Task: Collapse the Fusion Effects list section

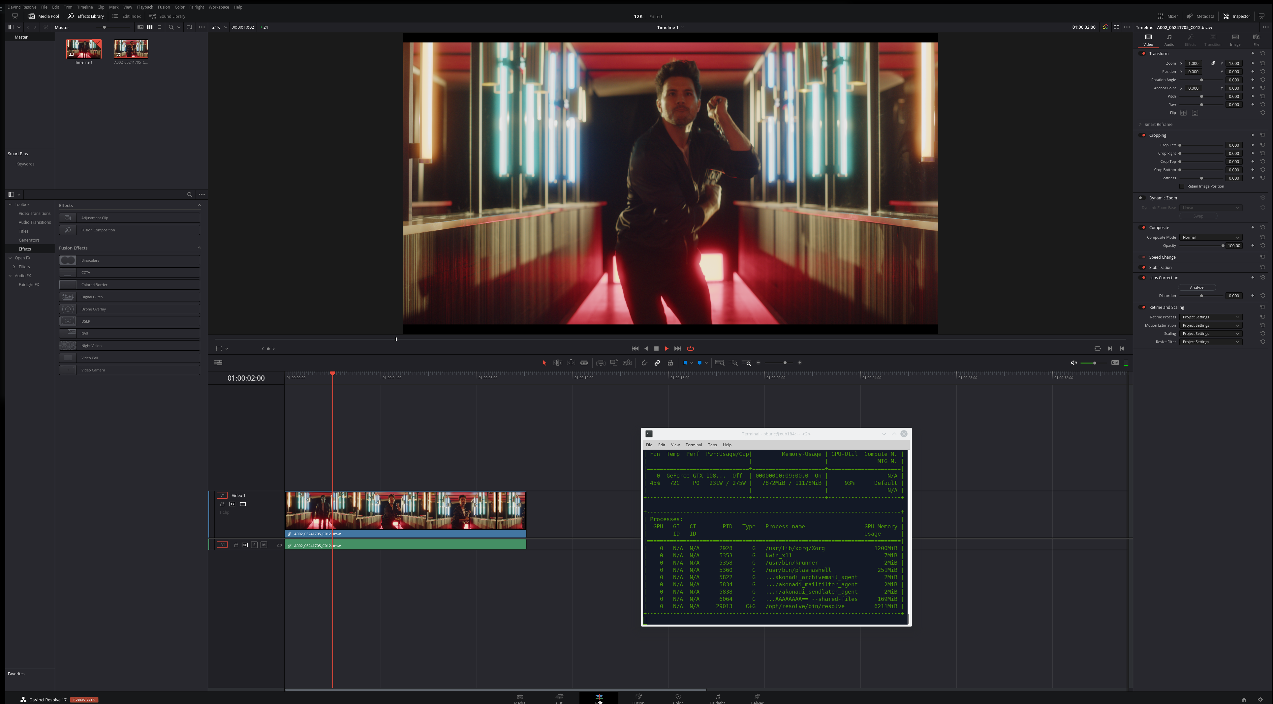Action: pyautogui.click(x=199, y=248)
